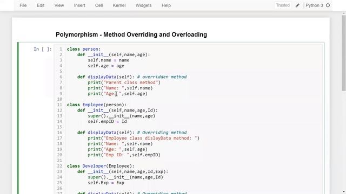
Task: Click the 'print("Emp ID: ",self.empID)' line
Action: click(x=124, y=155)
